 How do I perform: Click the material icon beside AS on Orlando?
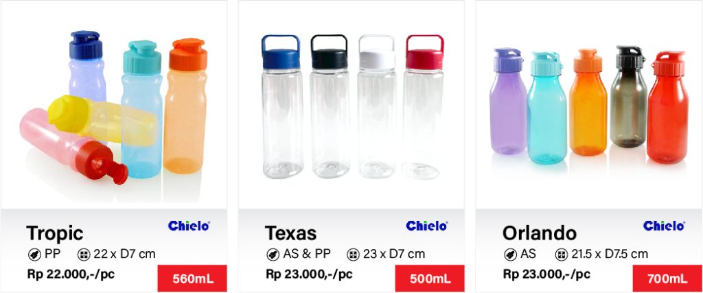tap(510, 255)
